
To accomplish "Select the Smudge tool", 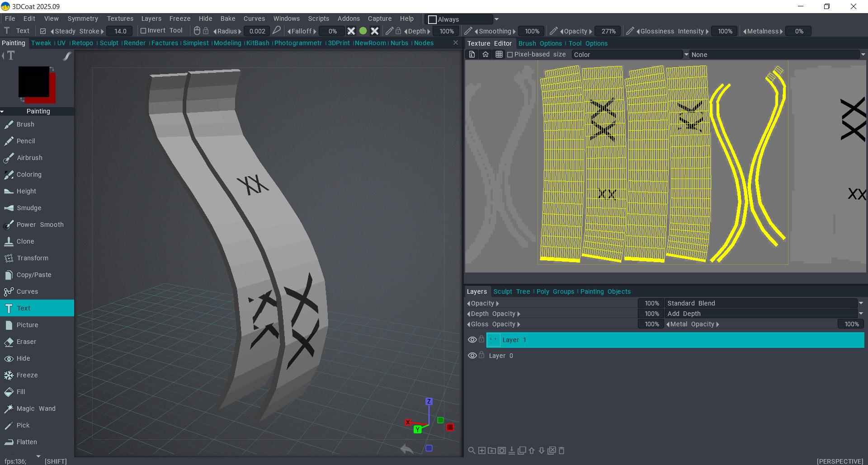I will point(29,208).
